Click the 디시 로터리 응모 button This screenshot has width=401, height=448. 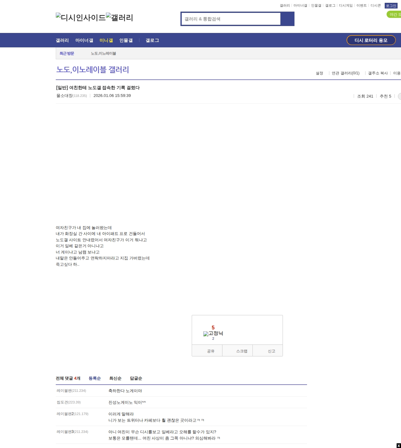point(371,40)
